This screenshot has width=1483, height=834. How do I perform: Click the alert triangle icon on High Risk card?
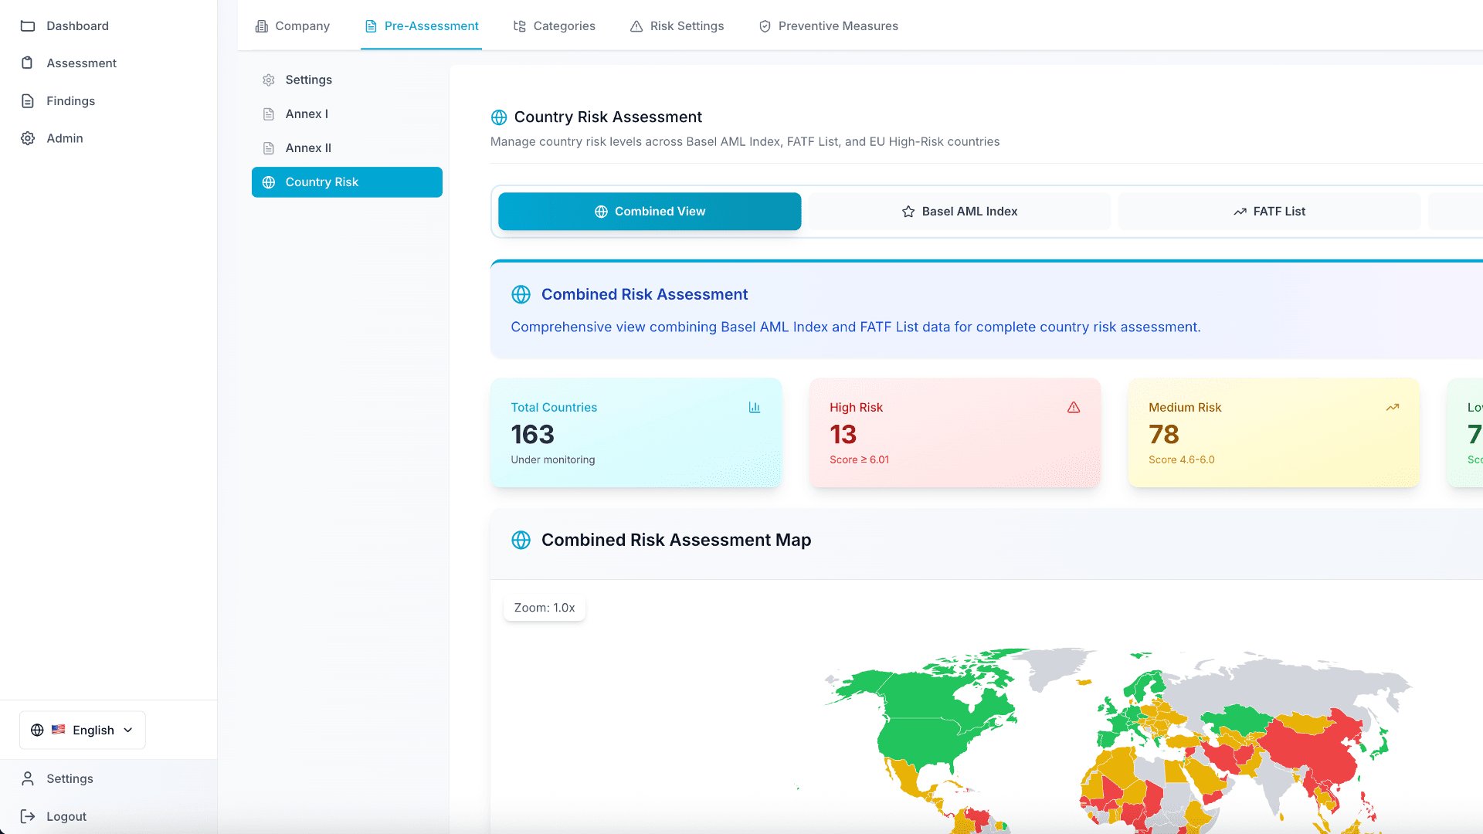(1074, 408)
